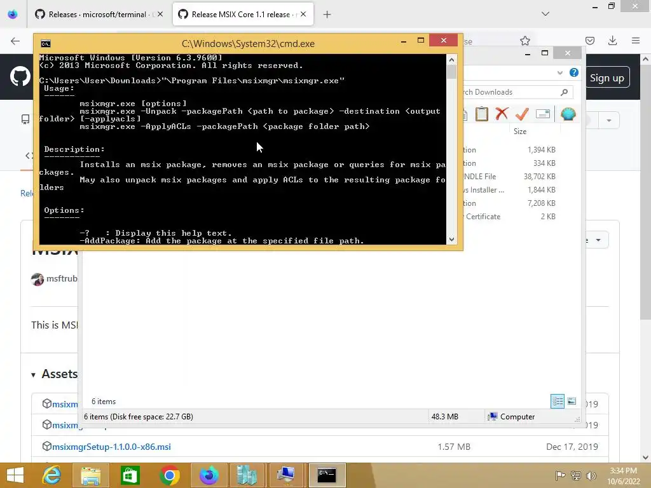Close the microsoft/terminal tab
Image resolution: width=651 pixels, height=488 pixels.
(x=160, y=14)
